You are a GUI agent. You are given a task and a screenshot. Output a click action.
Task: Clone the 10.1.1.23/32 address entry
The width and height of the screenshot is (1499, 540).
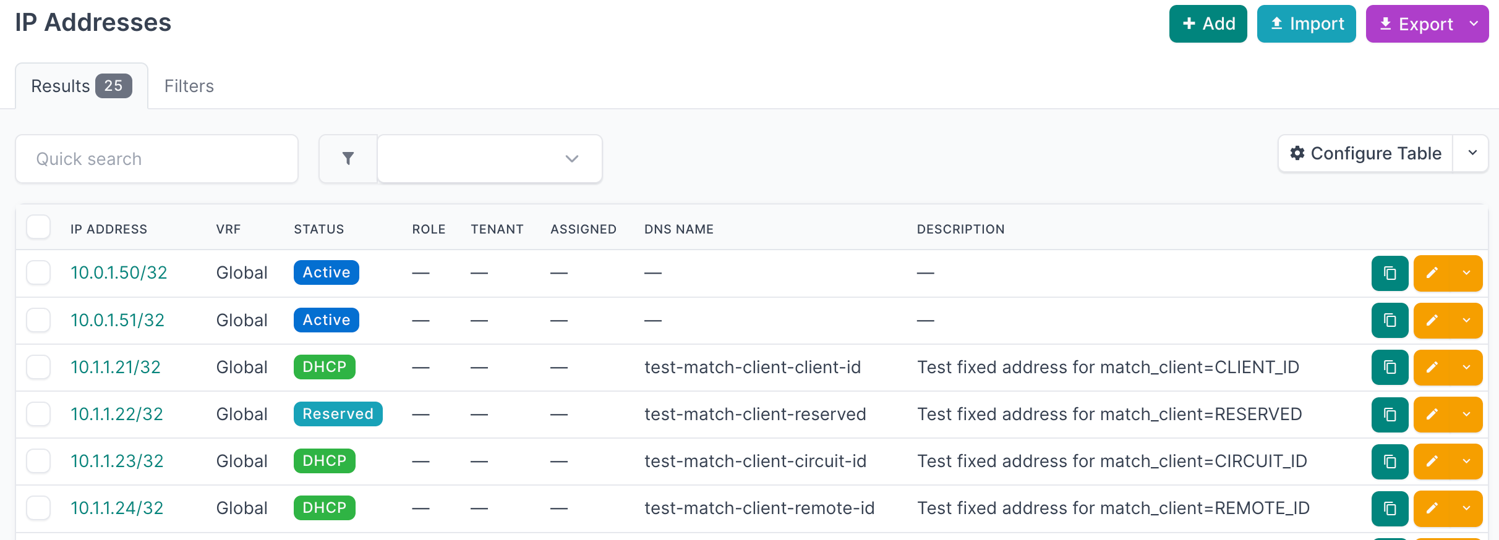pos(1390,461)
